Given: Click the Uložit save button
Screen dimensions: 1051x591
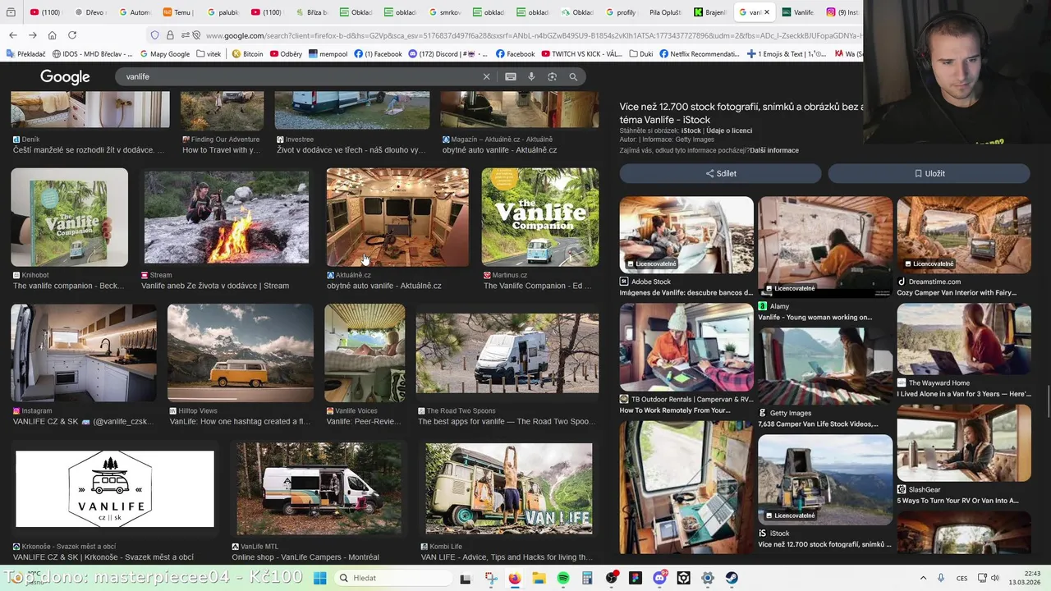Looking at the screenshot, I should coord(929,173).
